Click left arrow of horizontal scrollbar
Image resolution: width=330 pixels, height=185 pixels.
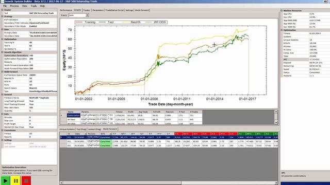tap(61, 183)
